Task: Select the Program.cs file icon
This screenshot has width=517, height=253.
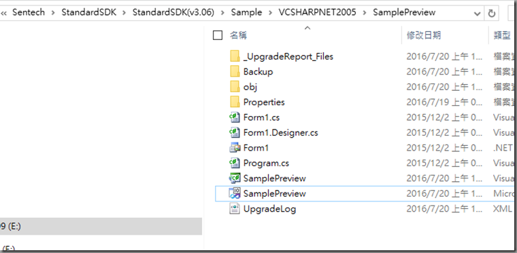Action: point(235,163)
